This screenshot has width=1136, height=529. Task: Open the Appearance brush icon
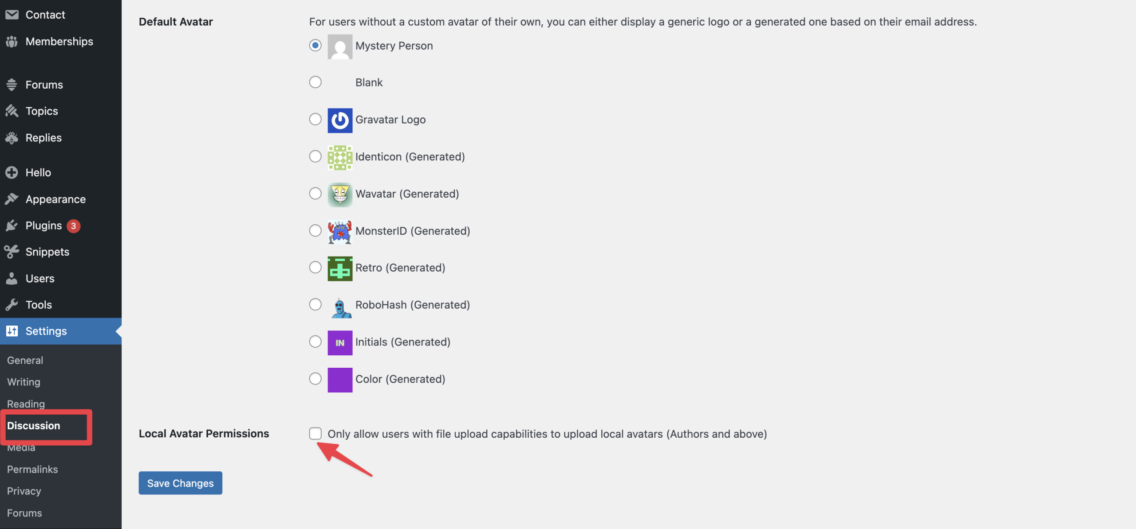[x=12, y=199]
